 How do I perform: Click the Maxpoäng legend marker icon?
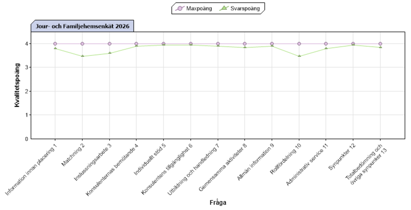click(x=180, y=8)
